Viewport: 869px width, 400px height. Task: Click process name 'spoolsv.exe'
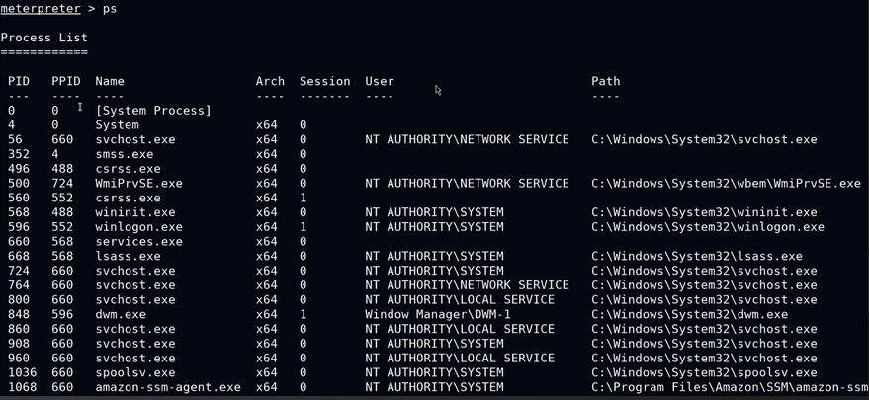click(135, 372)
